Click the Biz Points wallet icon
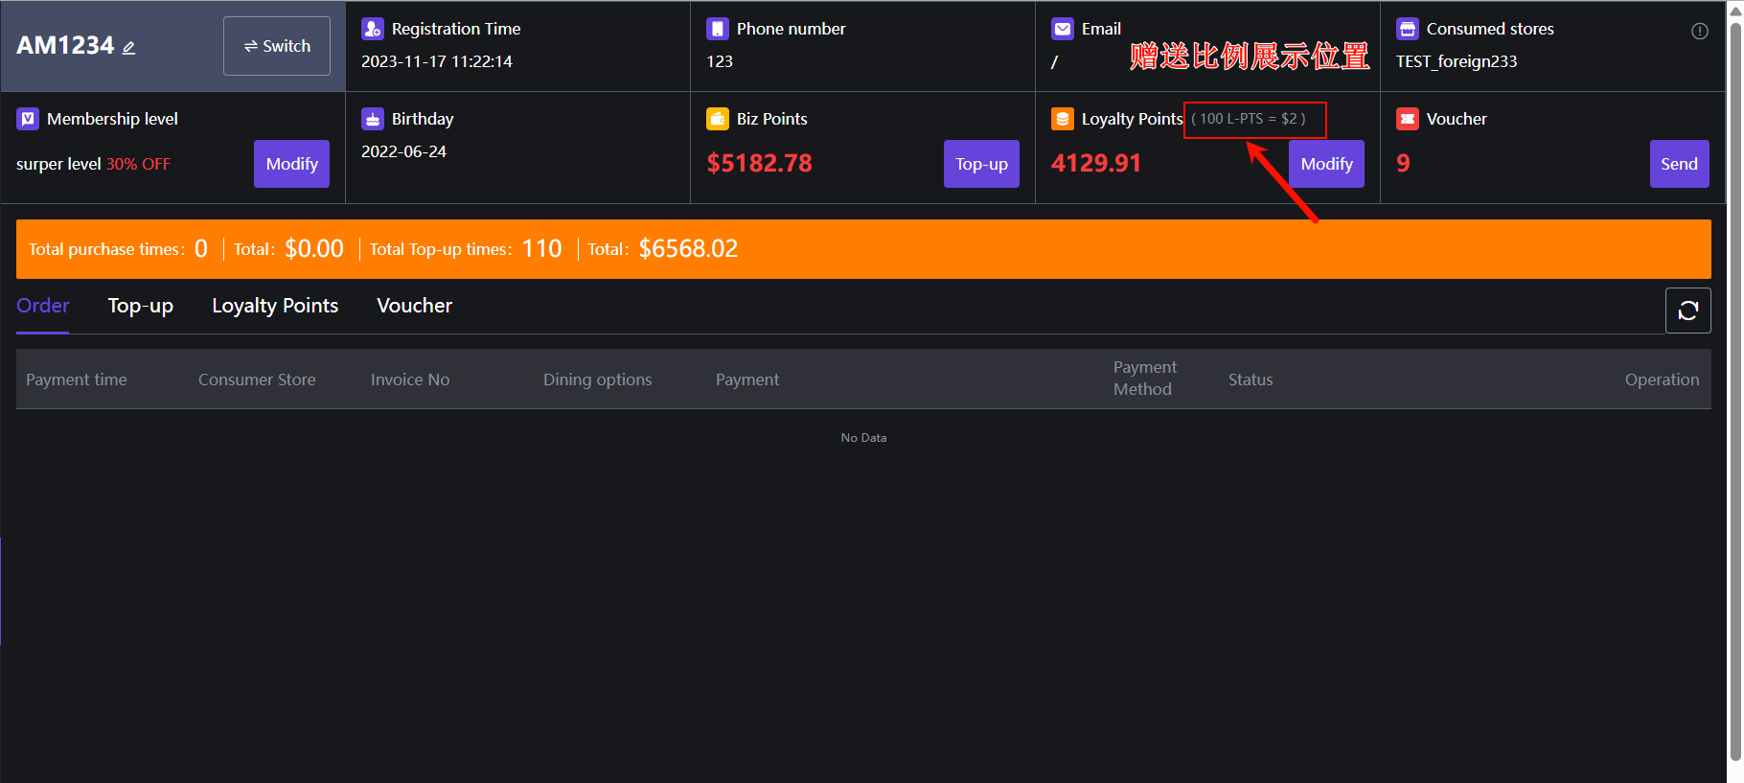 pyautogui.click(x=718, y=119)
